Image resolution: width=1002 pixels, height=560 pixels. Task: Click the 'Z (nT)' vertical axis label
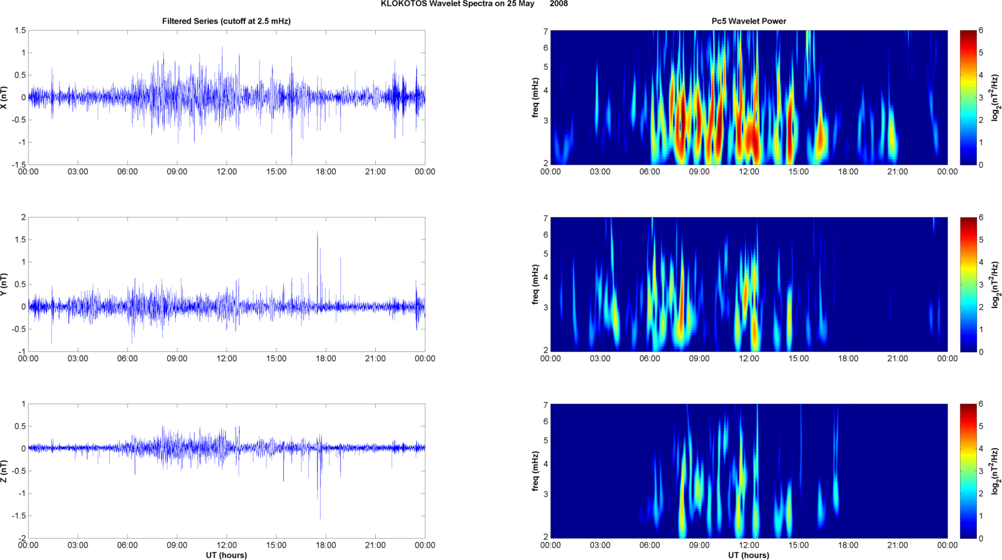(4, 471)
